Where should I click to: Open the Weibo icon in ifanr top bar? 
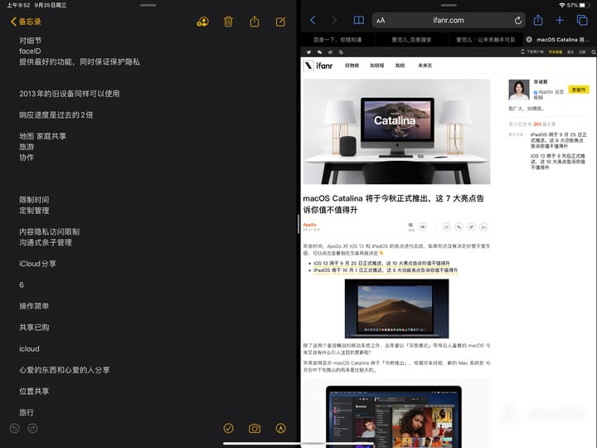(331, 52)
